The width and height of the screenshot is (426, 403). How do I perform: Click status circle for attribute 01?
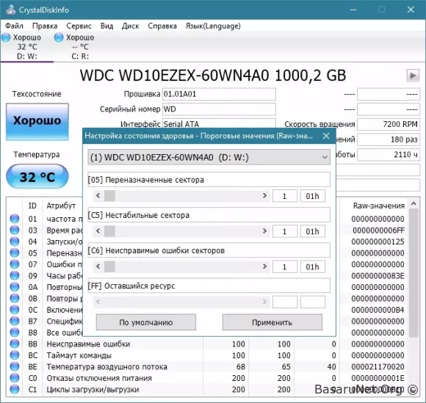point(15,219)
